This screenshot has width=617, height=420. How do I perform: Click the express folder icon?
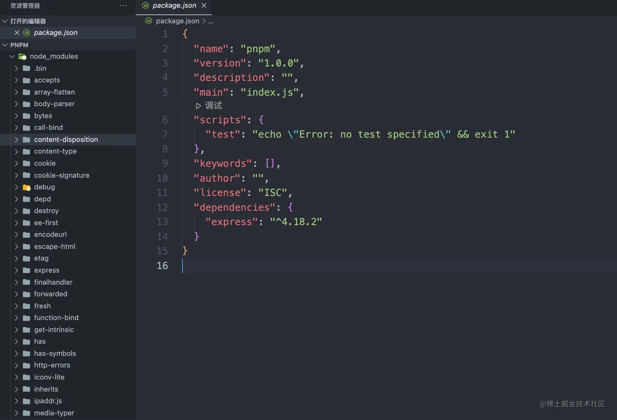pyautogui.click(x=27, y=270)
